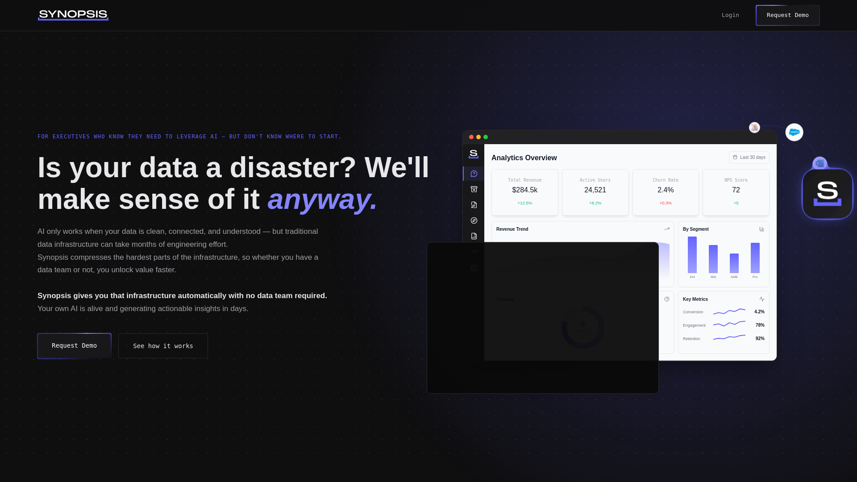Click the Analytics Overview heading
This screenshot has width=857, height=482.
(524, 158)
